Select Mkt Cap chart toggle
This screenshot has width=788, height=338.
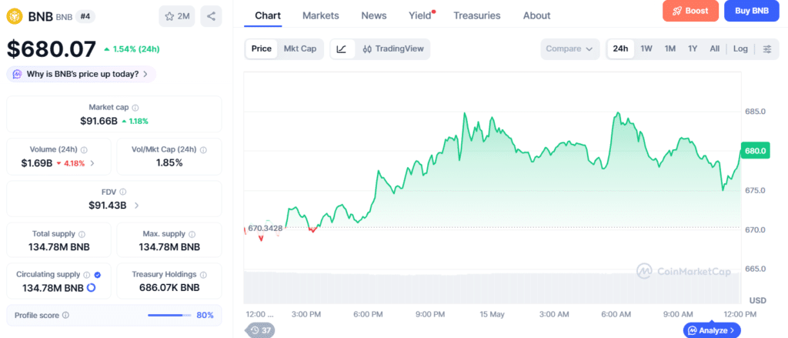click(300, 49)
